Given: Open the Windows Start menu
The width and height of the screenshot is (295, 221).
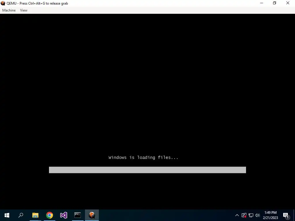Looking at the screenshot, I should [x=7, y=215].
